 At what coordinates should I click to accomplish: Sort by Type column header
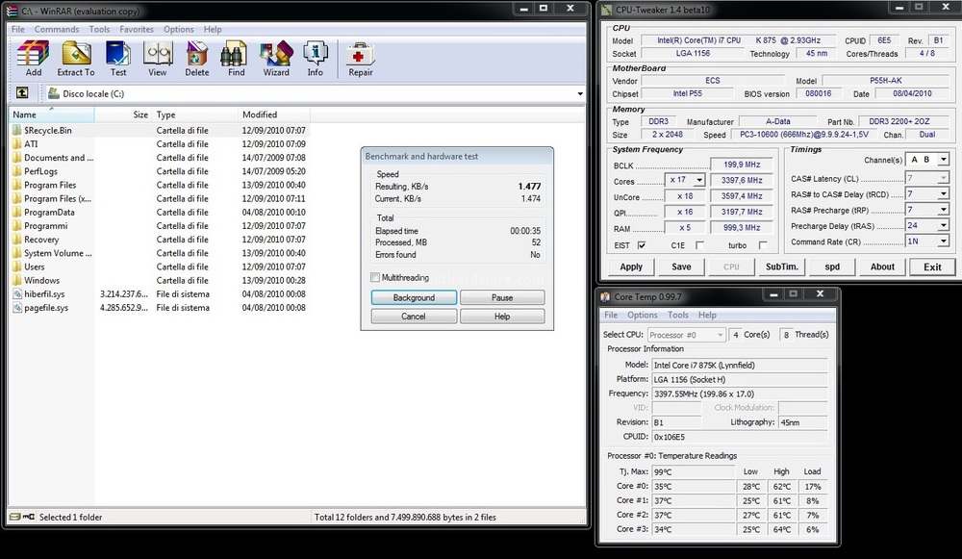194,114
